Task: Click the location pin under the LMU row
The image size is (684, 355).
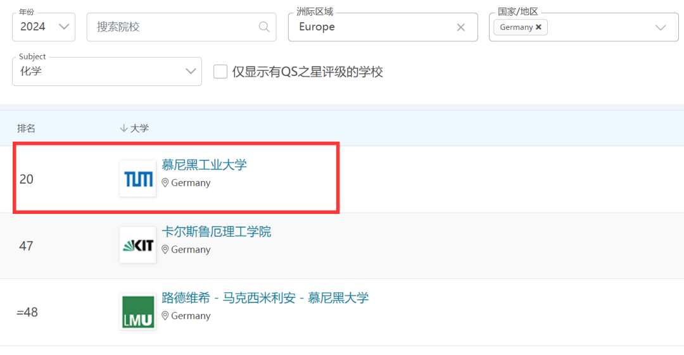Action: [x=165, y=316]
